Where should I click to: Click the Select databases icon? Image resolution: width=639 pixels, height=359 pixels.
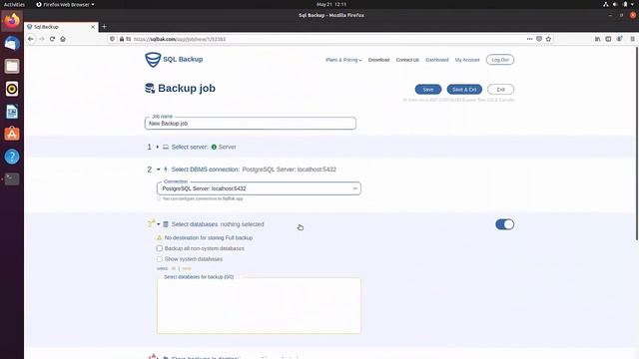(166, 224)
